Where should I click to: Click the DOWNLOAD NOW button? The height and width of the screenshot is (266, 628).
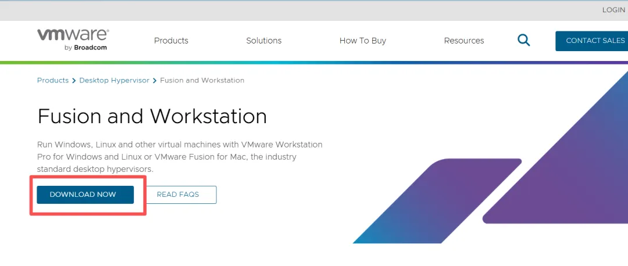point(85,195)
